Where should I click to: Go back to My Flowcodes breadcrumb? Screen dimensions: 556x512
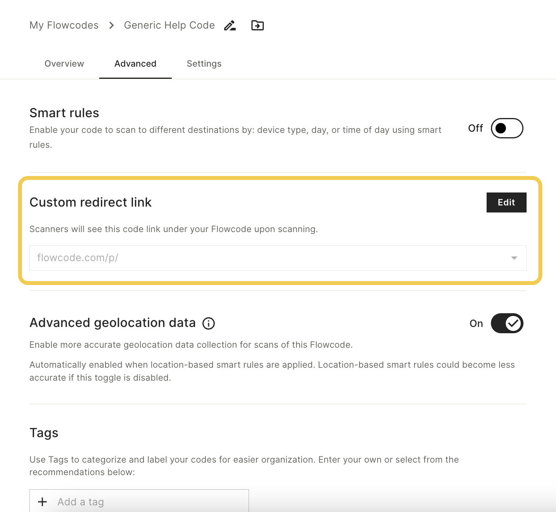[64, 25]
